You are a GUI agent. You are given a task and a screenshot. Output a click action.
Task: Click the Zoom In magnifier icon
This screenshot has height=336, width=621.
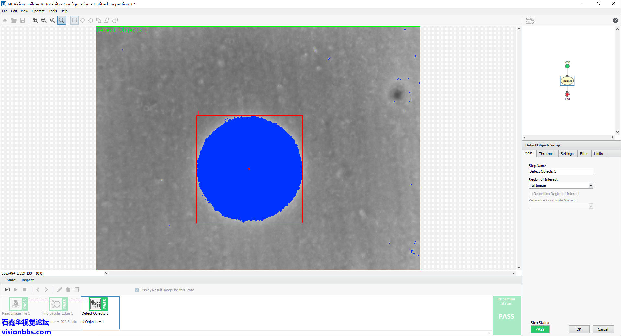(x=35, y=20)
